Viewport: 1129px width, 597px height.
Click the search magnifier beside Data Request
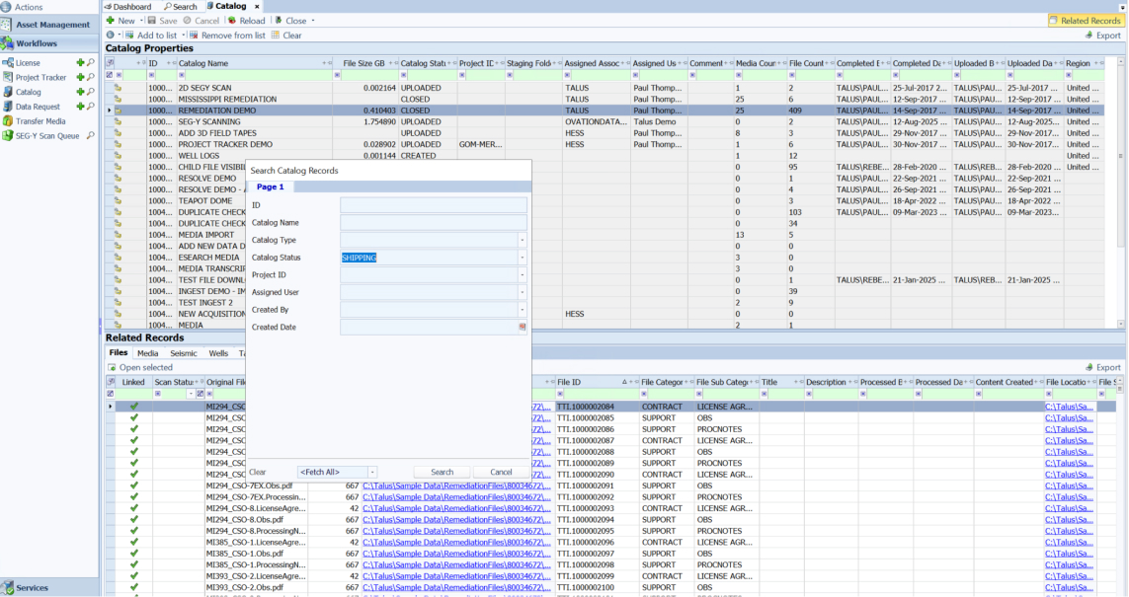[91, 107]
